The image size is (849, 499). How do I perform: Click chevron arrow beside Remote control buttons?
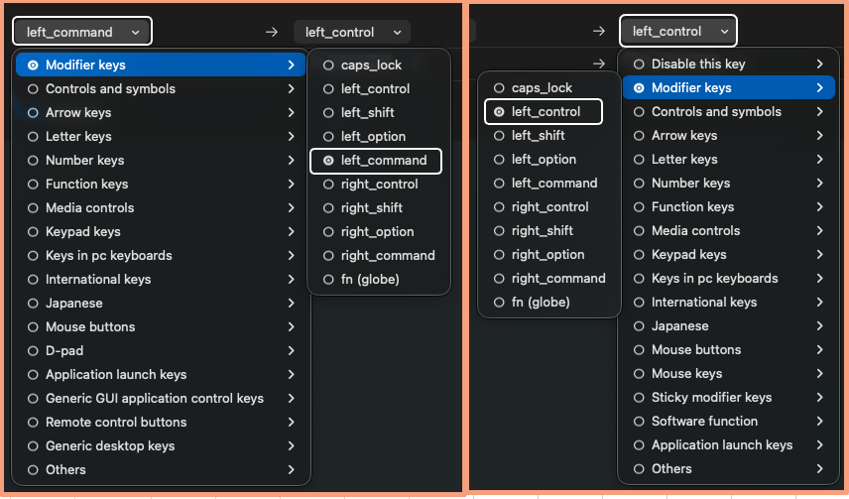coord(291,422)
